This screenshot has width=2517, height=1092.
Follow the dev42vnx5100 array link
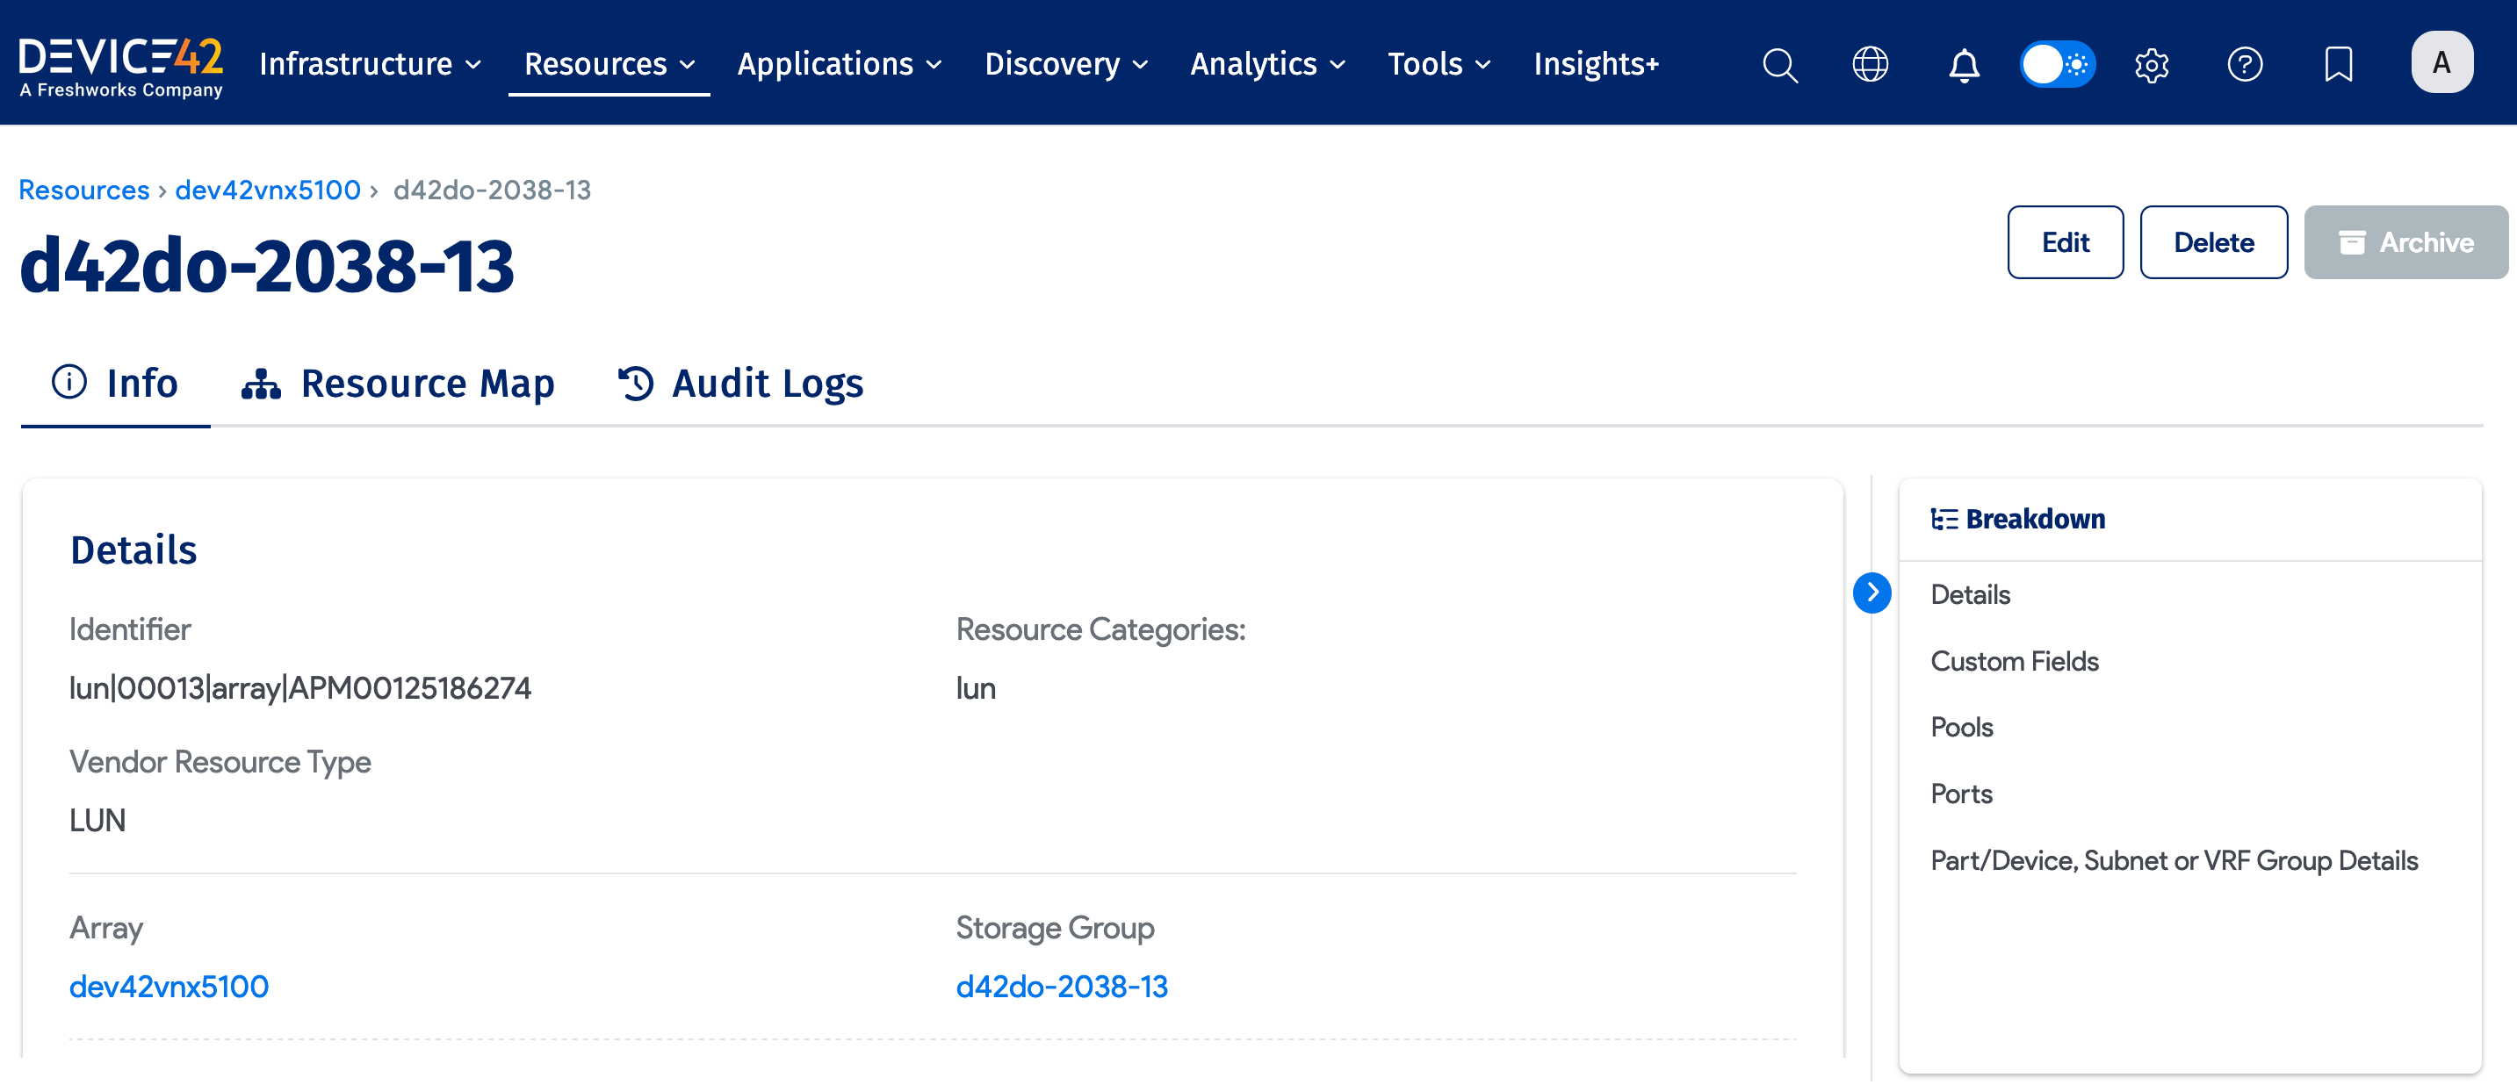168,987
